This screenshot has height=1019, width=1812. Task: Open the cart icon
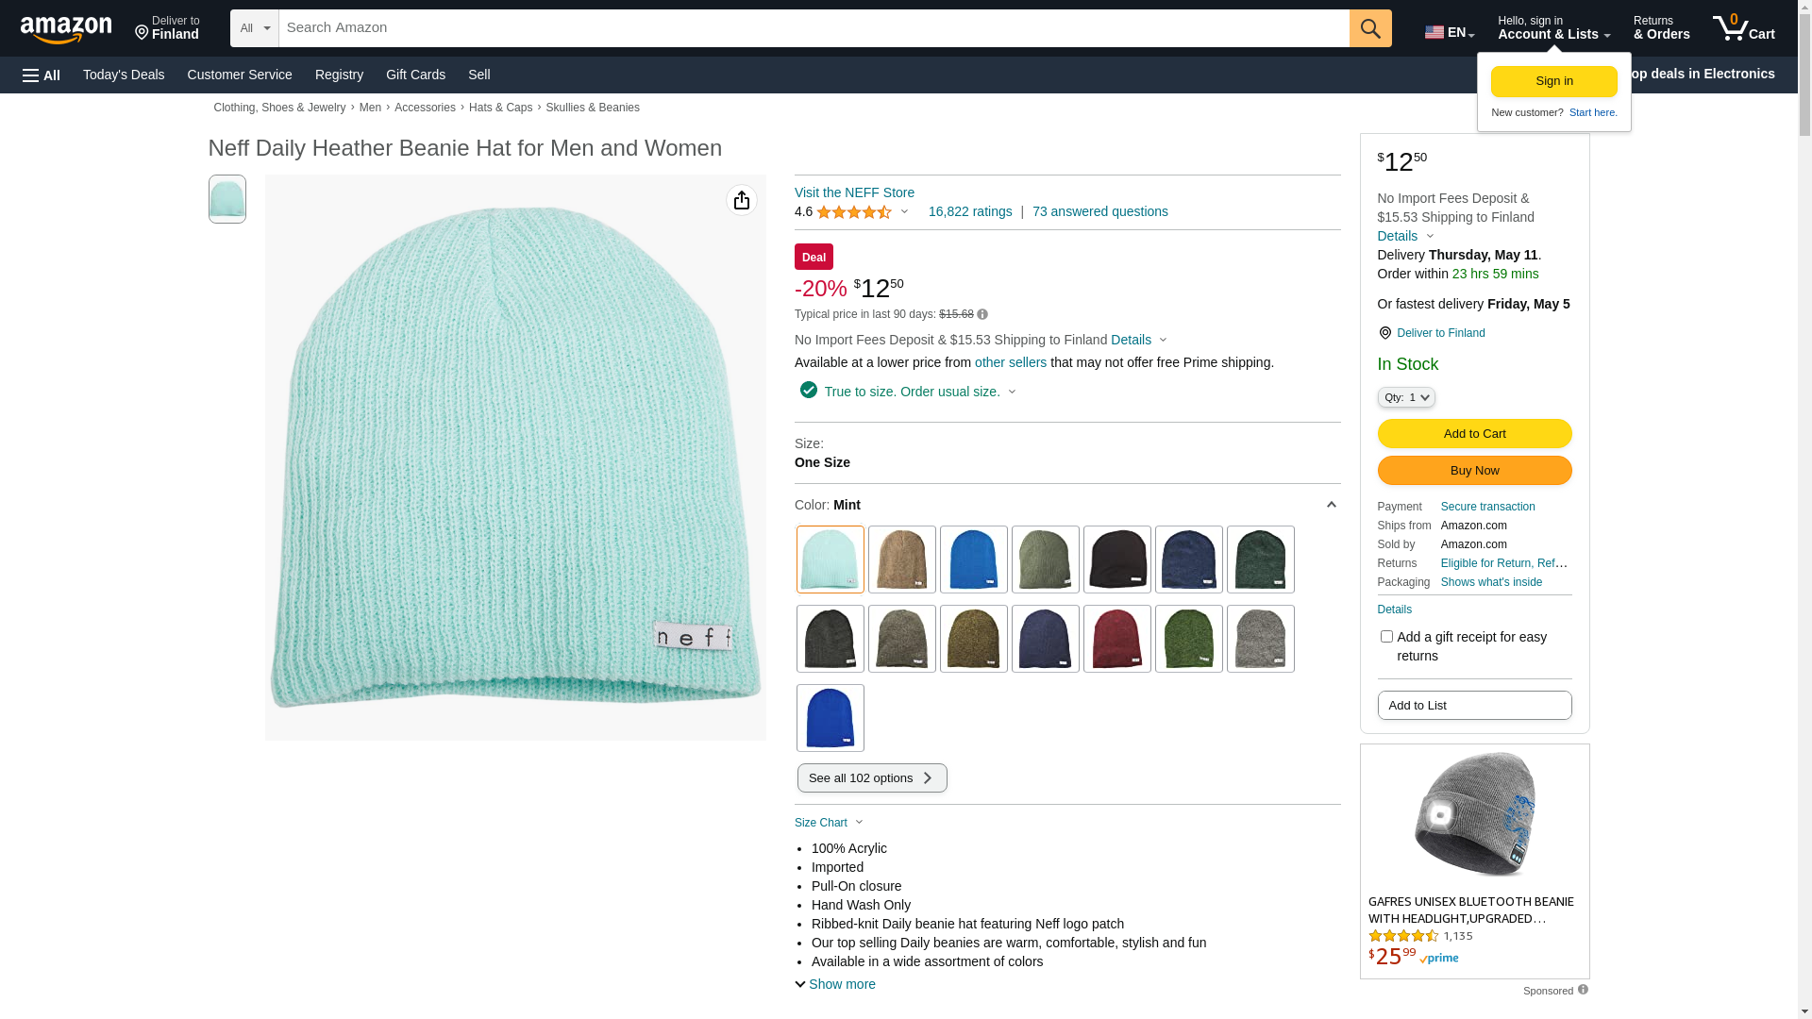click(1743, 28)
